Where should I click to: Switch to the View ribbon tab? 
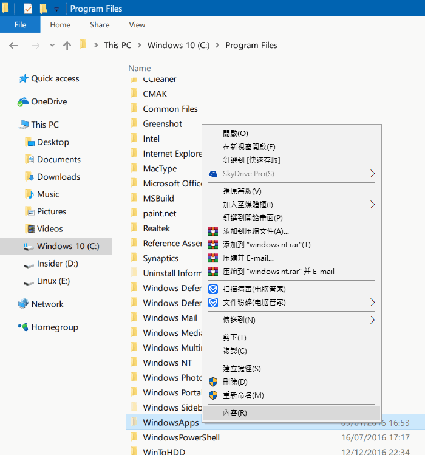137,25
